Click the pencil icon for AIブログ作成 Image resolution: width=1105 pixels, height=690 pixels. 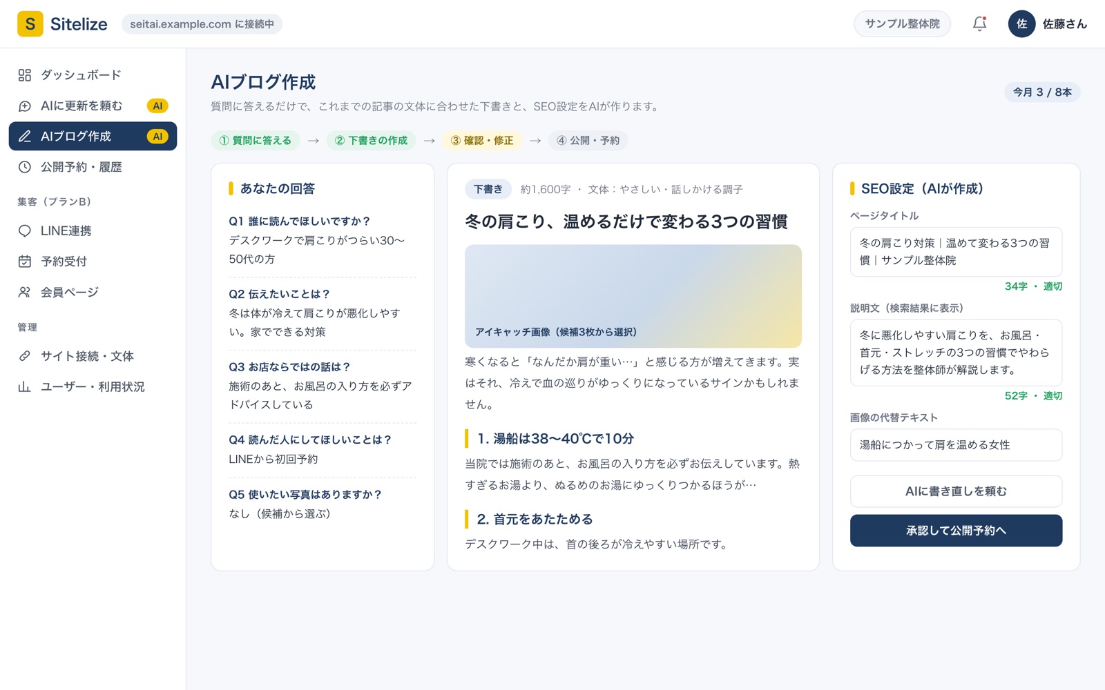25,137
